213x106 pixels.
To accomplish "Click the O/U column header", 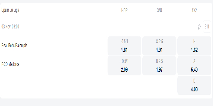I will point(160,11).
